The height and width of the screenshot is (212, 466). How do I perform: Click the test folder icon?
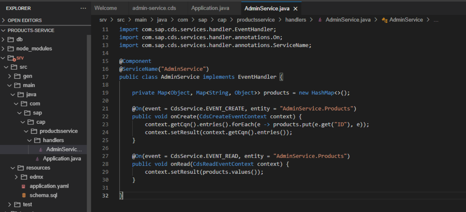pos(17,204)
